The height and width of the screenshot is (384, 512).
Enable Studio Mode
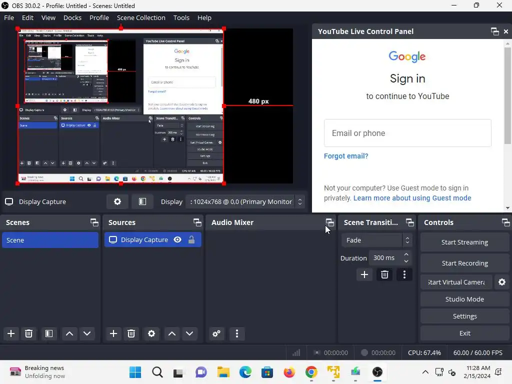coord(464,299)
